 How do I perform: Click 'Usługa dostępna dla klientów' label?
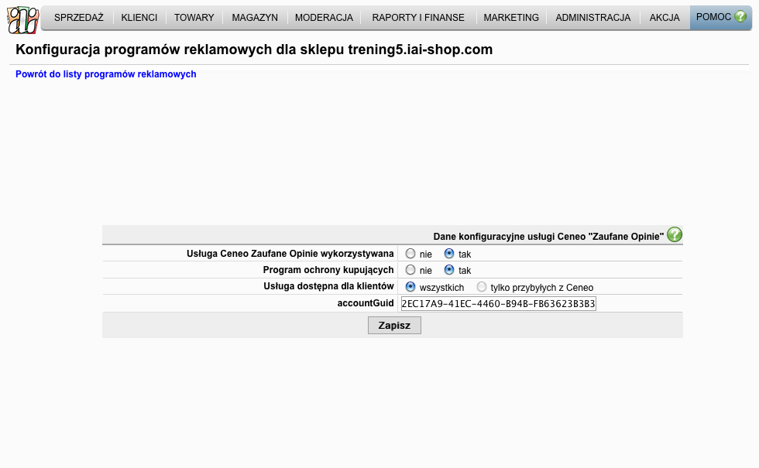(x=328, y=286)
